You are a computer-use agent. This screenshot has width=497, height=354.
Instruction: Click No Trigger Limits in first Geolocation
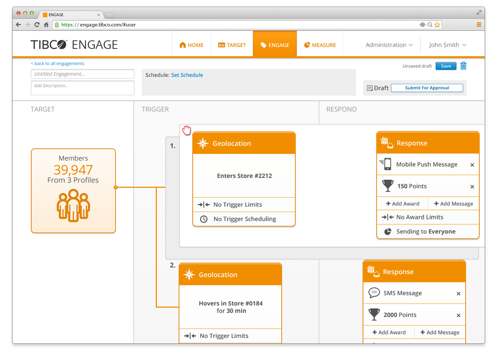pyautogui.click(x=244, y=205)
